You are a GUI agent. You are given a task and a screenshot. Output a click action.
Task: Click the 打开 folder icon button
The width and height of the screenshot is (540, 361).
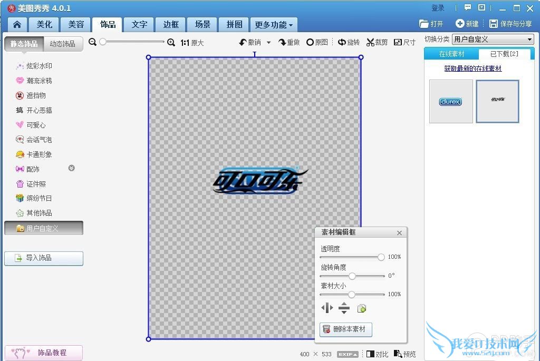pos(431,24)
